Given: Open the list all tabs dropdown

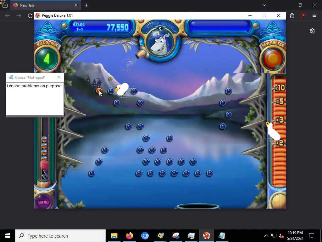Looking at the screenshot, I should [x=264, y=5].
